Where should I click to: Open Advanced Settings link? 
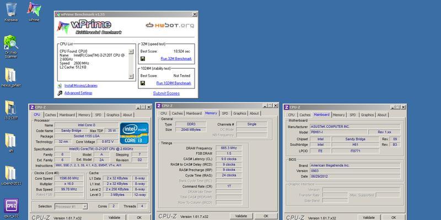pyautogui.click(x=78, y=93)
